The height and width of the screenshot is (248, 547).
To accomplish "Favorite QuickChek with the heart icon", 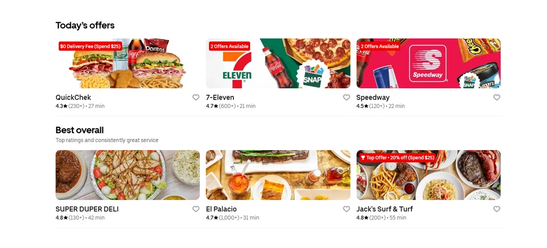I will click(x=196, y=97).
